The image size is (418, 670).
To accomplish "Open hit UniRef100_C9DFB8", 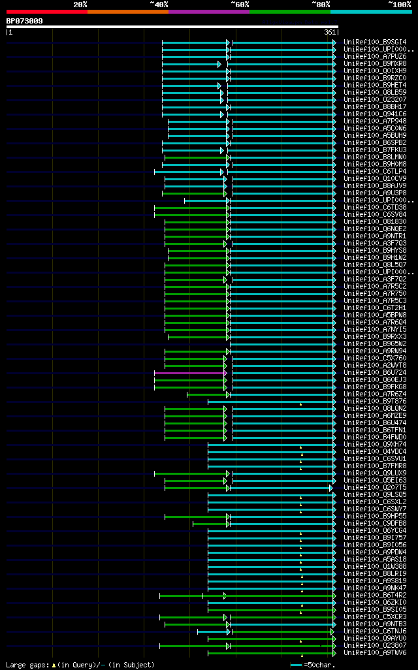I will tap(376, 524).
